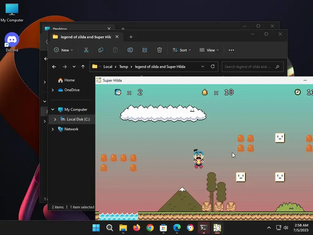Open the terminal app in the taskbar
313x235 pixels.
click(x=204, y=228)
